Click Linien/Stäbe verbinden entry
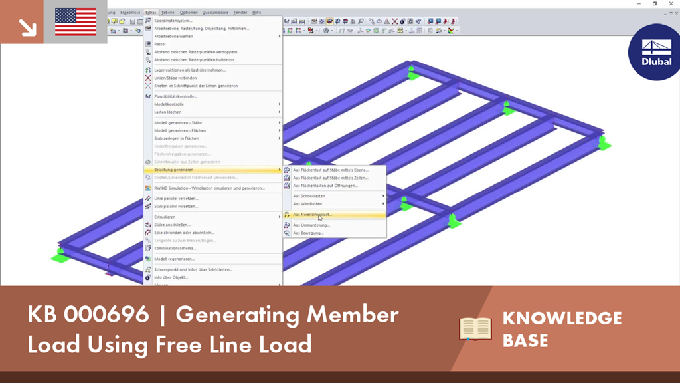The height and width of the screenshot is (383, 680). 212,78
